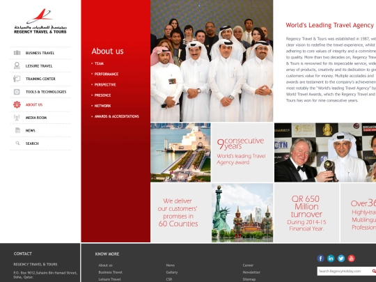Image resolution: width=376 pixels, height=282 pixels.
Task: Click the red About Us gear icon
Action: pos(17,104)
